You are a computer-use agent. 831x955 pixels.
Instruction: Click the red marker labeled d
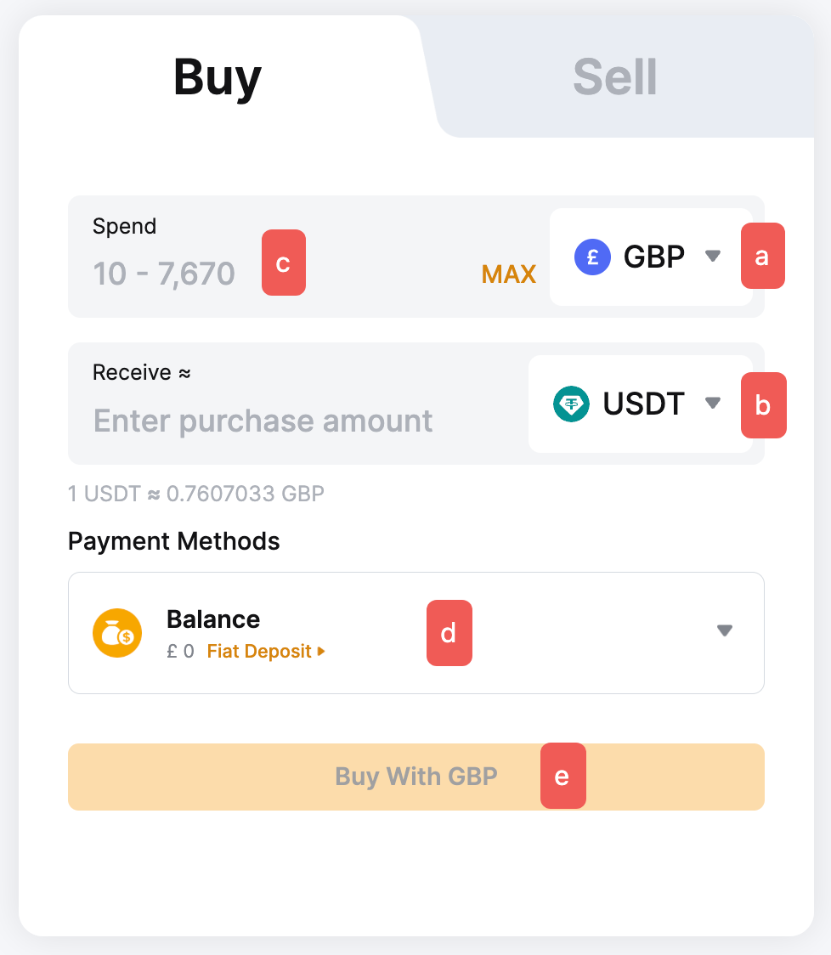point(448,633)
